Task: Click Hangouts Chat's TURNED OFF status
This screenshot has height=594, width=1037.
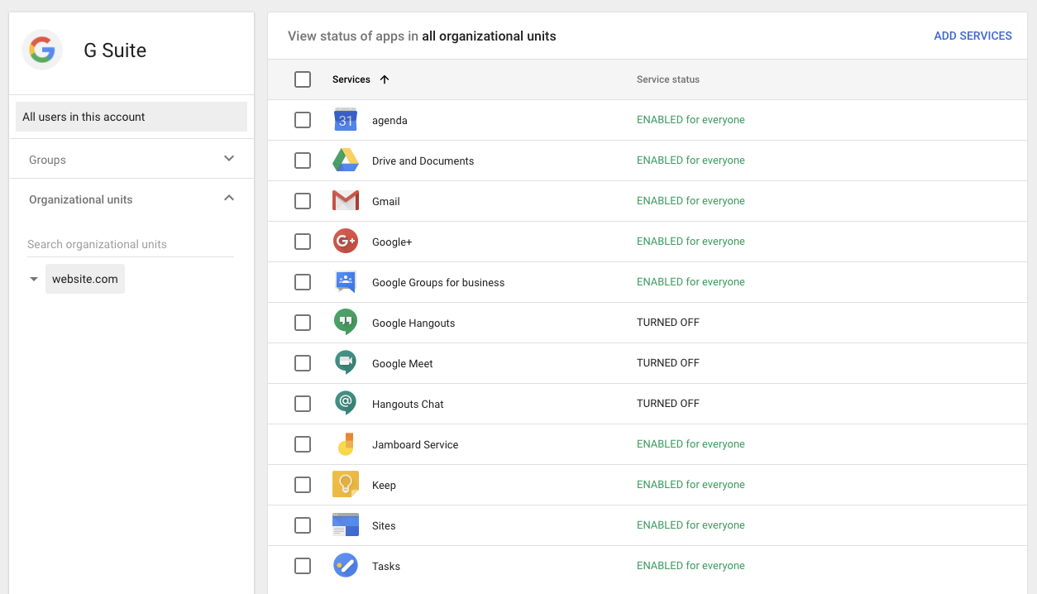Action: click(668, 404)
